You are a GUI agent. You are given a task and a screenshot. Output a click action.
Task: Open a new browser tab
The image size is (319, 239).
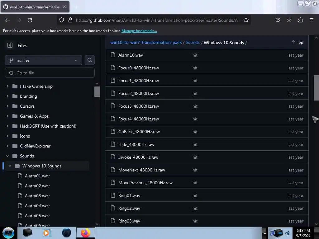[x=76, y=7]
